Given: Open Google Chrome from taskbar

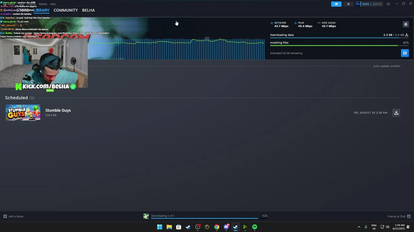Looking at the screenshot, I should (x=217, y=227).
